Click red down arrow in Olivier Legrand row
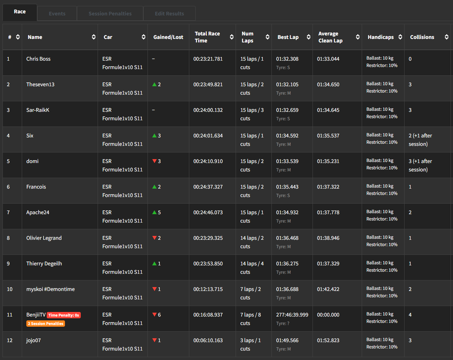The image size is (453, 360). [x=154, y=238]
